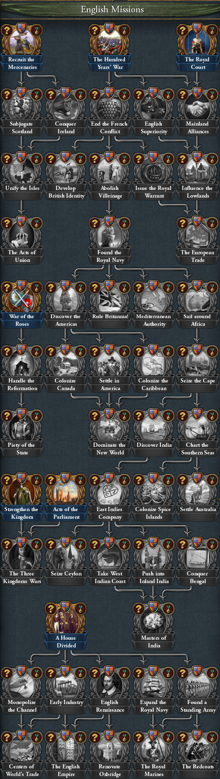Open The Hundred Years' War mission
This screenshot has height=779, width=220.
[110, 41]
